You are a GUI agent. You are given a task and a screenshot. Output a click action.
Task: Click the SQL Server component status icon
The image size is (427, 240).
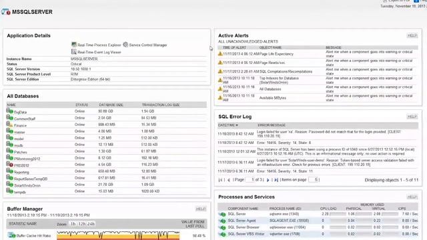click(222, 214)
